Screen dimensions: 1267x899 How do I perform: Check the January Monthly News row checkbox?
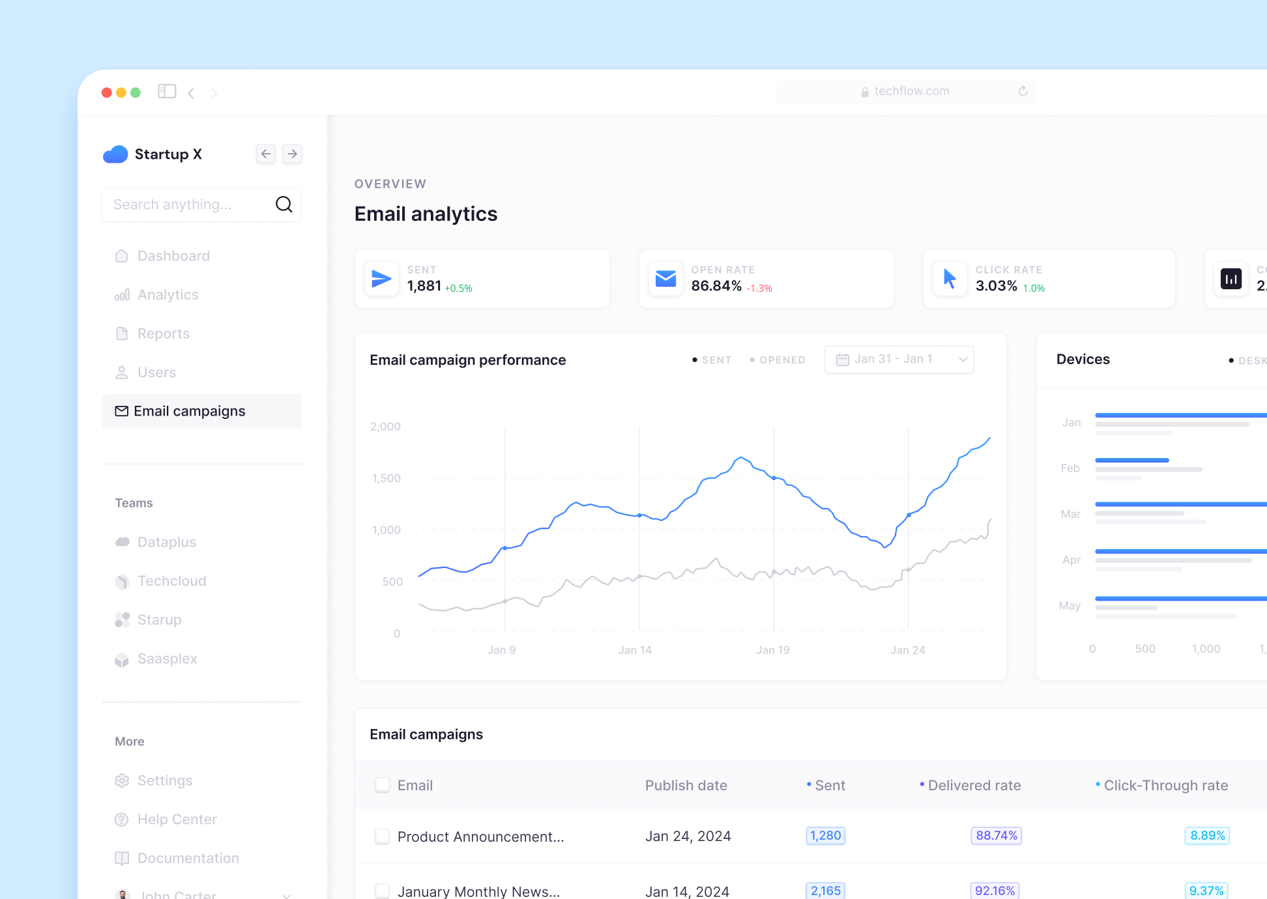[382, 891]
